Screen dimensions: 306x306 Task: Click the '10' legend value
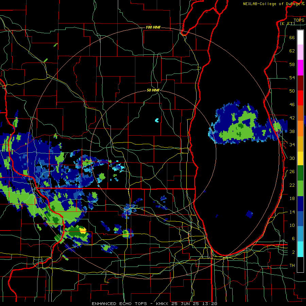[292, 225]
